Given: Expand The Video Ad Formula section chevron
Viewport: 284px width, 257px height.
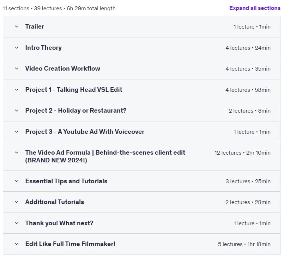Looking at the screenshot, I should pos(17,153).
